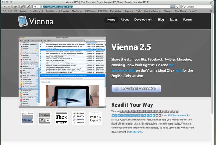The height and width of the screenshot is (145, 216).
Task: Click the site favicon in address bar
Action: (x=41, y=7)
